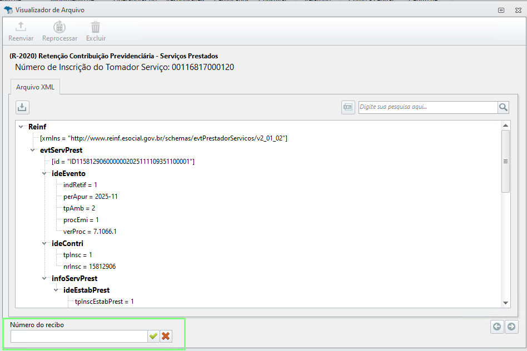Click the Visualizador de Arquivo window icon
Screen dimensions: 527x351
click(8, 10)
